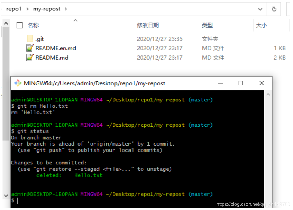Image resolution: width=293 pixels, height=210 pixels.
Task: Click the '$ git rm Hello.txt' command line
Action: 39,106
